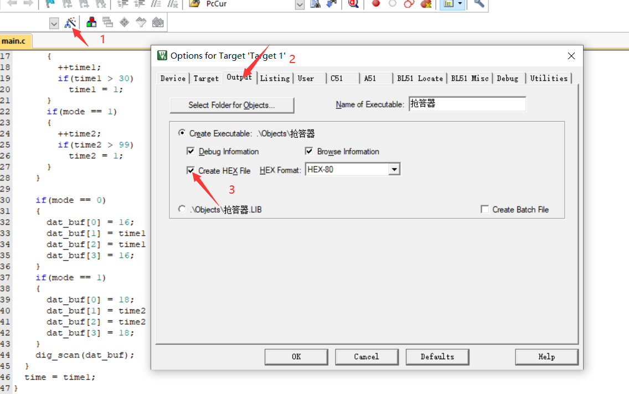
Task: Select Create Executable radio button
Action: [x=182, y=133]
